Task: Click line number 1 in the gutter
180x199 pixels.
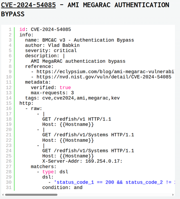Action: click(10, 29)
